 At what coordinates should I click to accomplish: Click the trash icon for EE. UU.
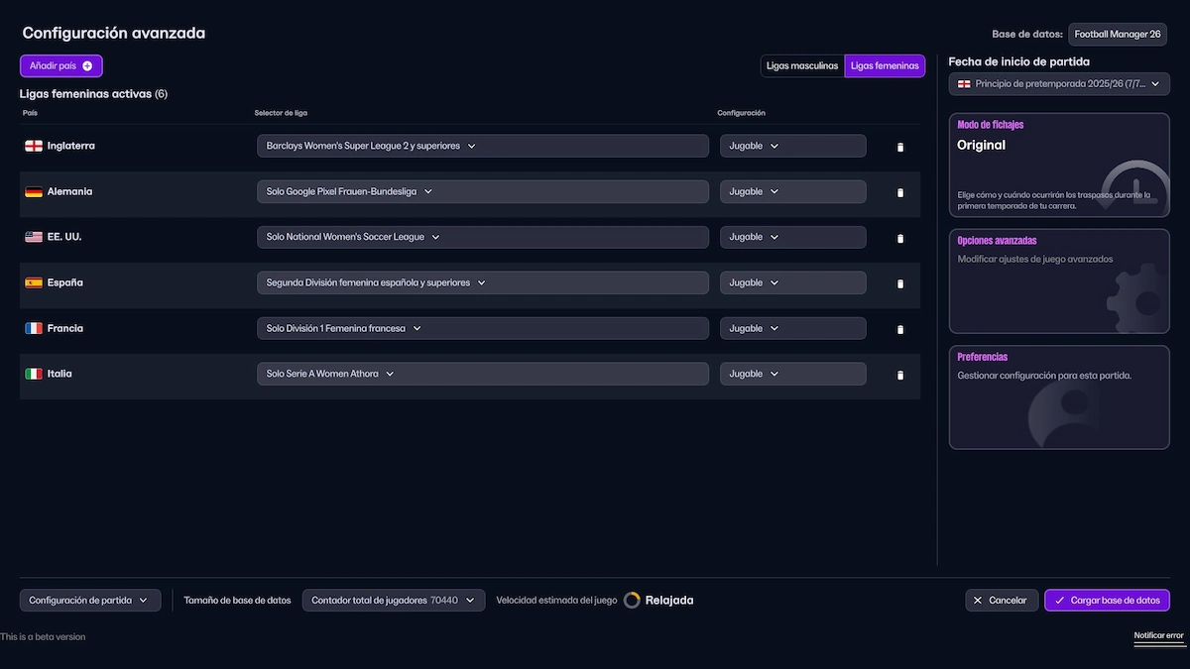point(900,238)
